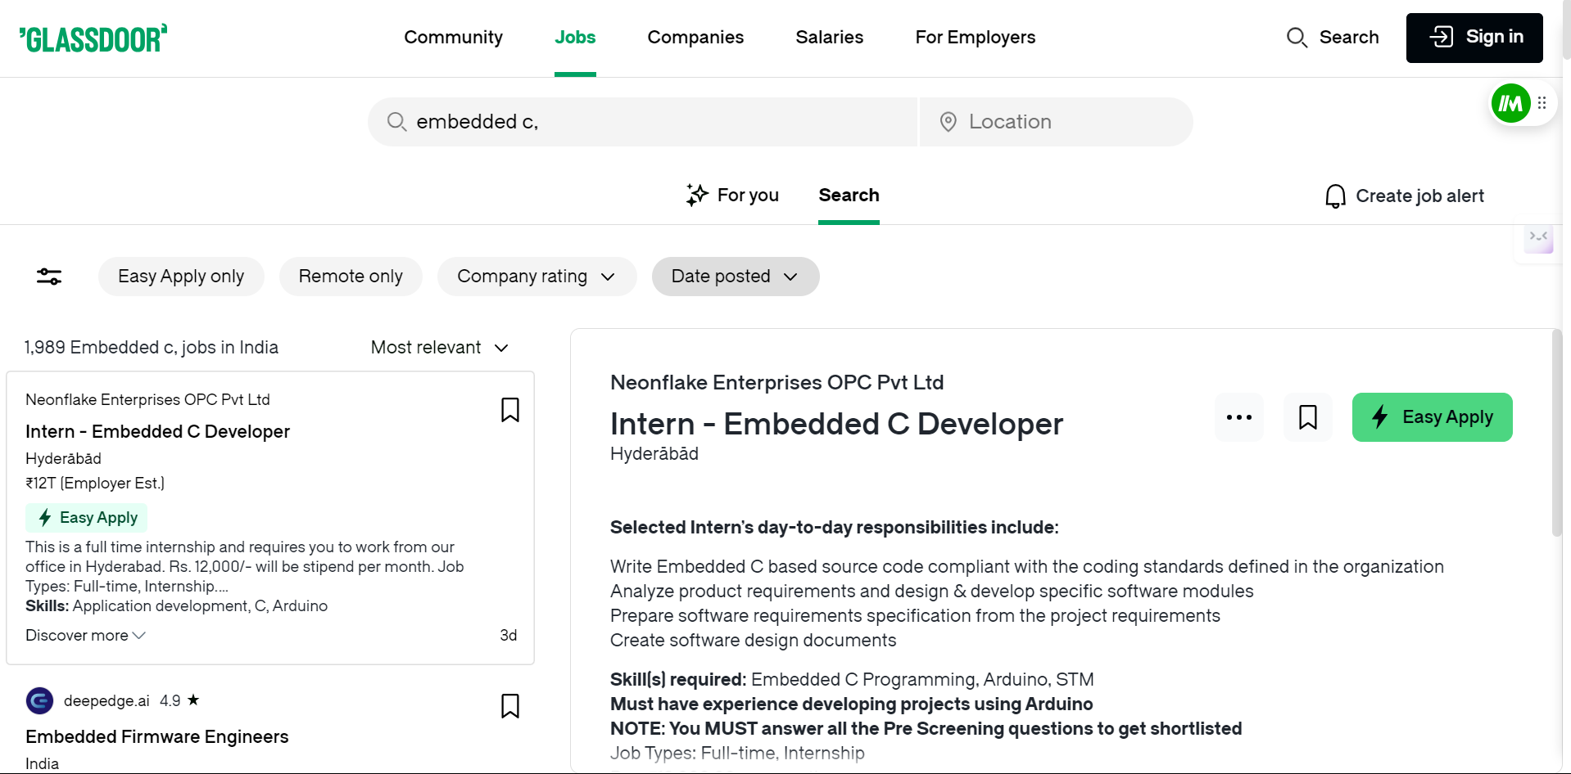Viewport: 1571px width, 774px height.
Task: Open the Company rating dropdown
Action: [x=536, y=277]
